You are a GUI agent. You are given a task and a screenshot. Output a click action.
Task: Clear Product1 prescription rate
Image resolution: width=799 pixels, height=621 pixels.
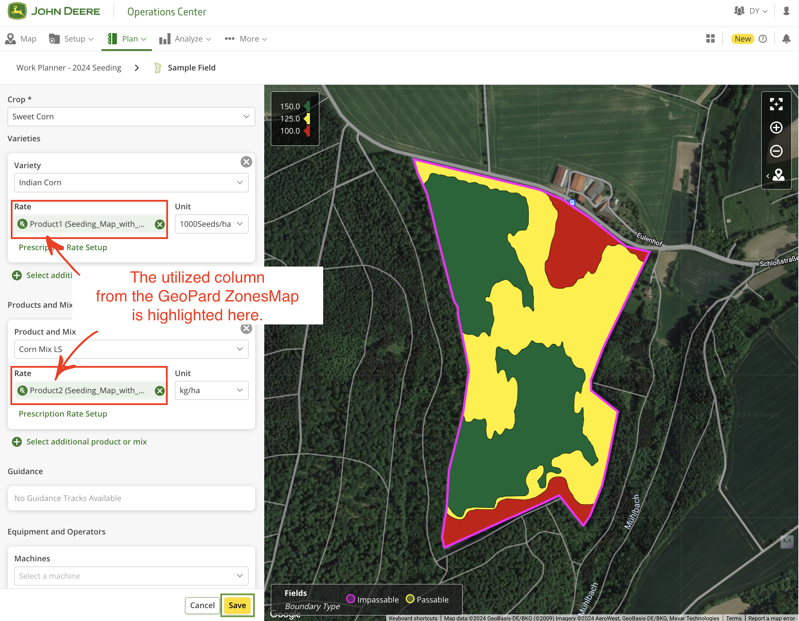coord(160,224)
